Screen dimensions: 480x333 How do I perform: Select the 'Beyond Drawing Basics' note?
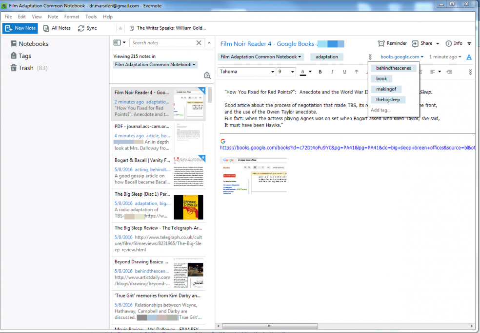coord(158,273)
